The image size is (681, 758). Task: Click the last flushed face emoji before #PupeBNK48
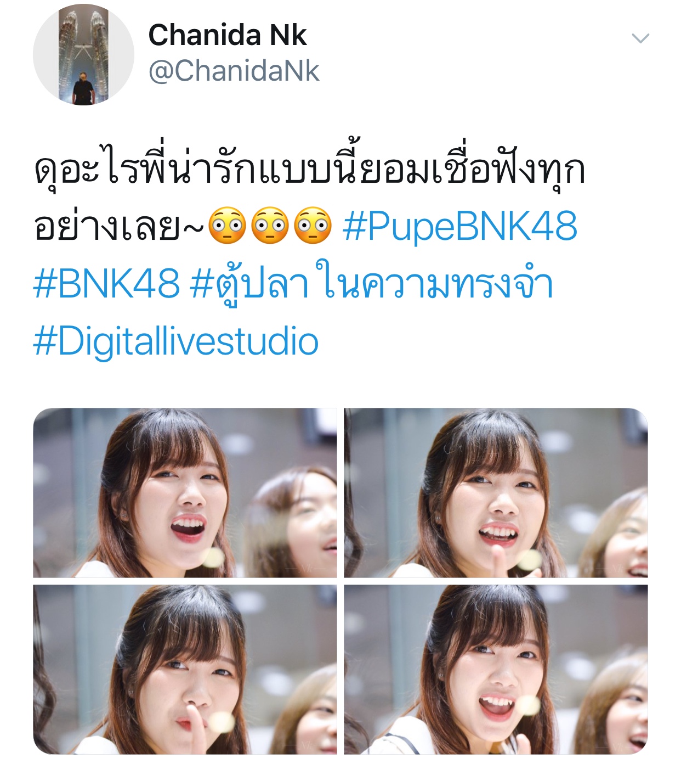tap(313, 226)
